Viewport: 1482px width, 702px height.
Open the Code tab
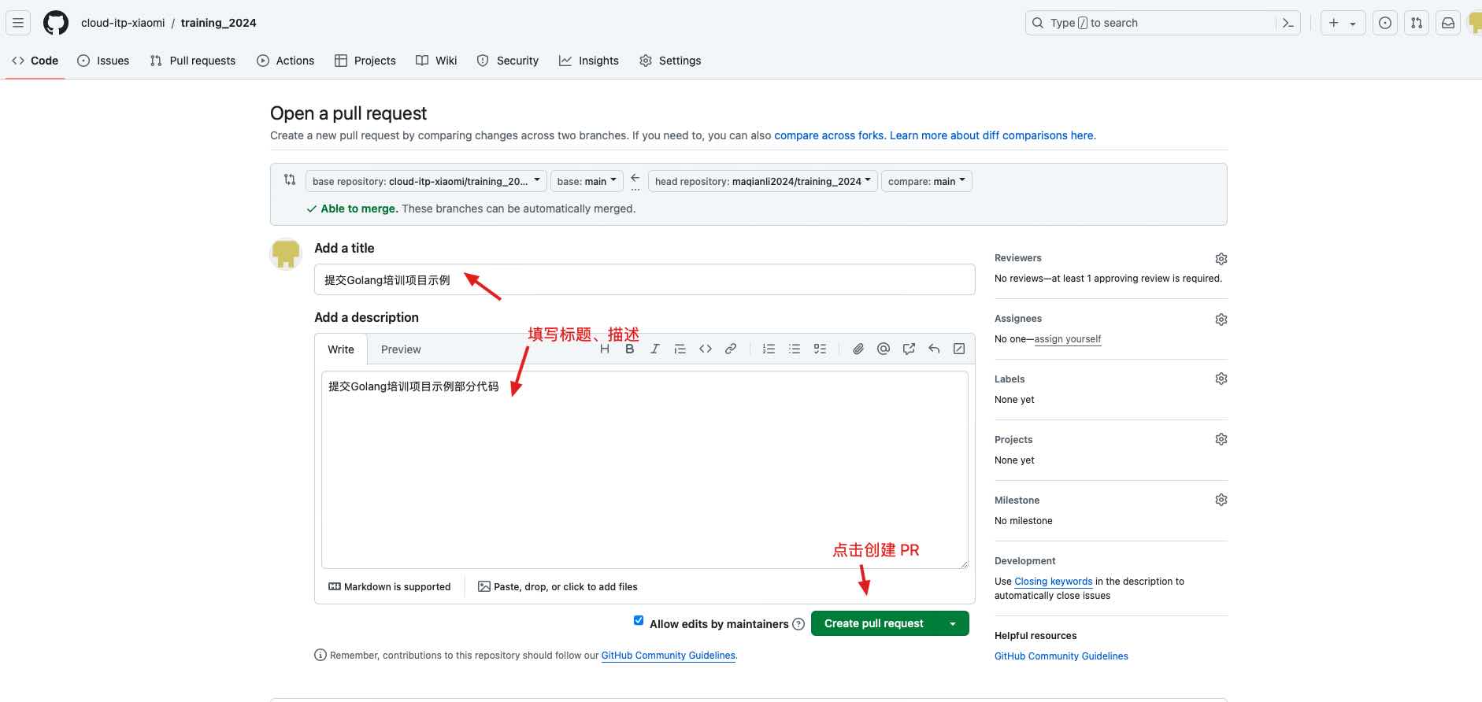(x=35, y=61)
